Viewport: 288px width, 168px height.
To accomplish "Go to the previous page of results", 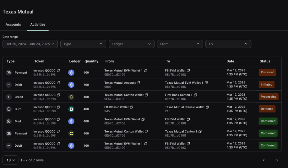I will tap(264, 160).
